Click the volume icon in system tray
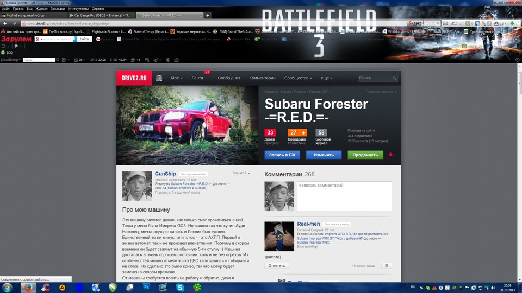This screenshot has width=522, height=293. (493, 288)
